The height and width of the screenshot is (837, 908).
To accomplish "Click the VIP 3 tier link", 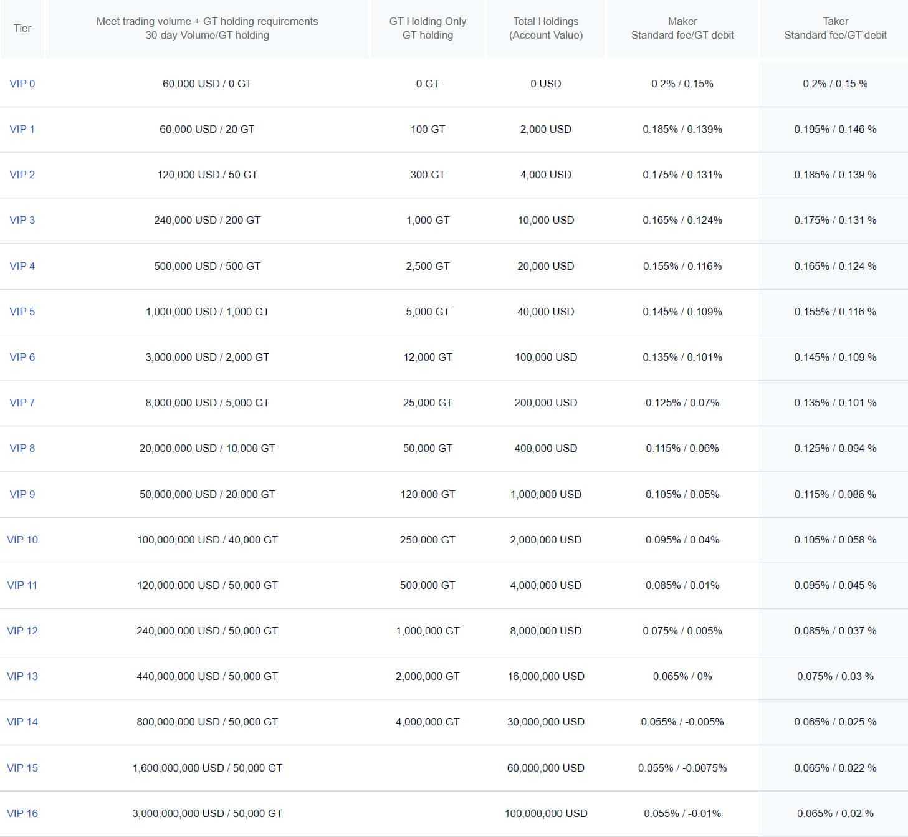I will pos(22,220).
